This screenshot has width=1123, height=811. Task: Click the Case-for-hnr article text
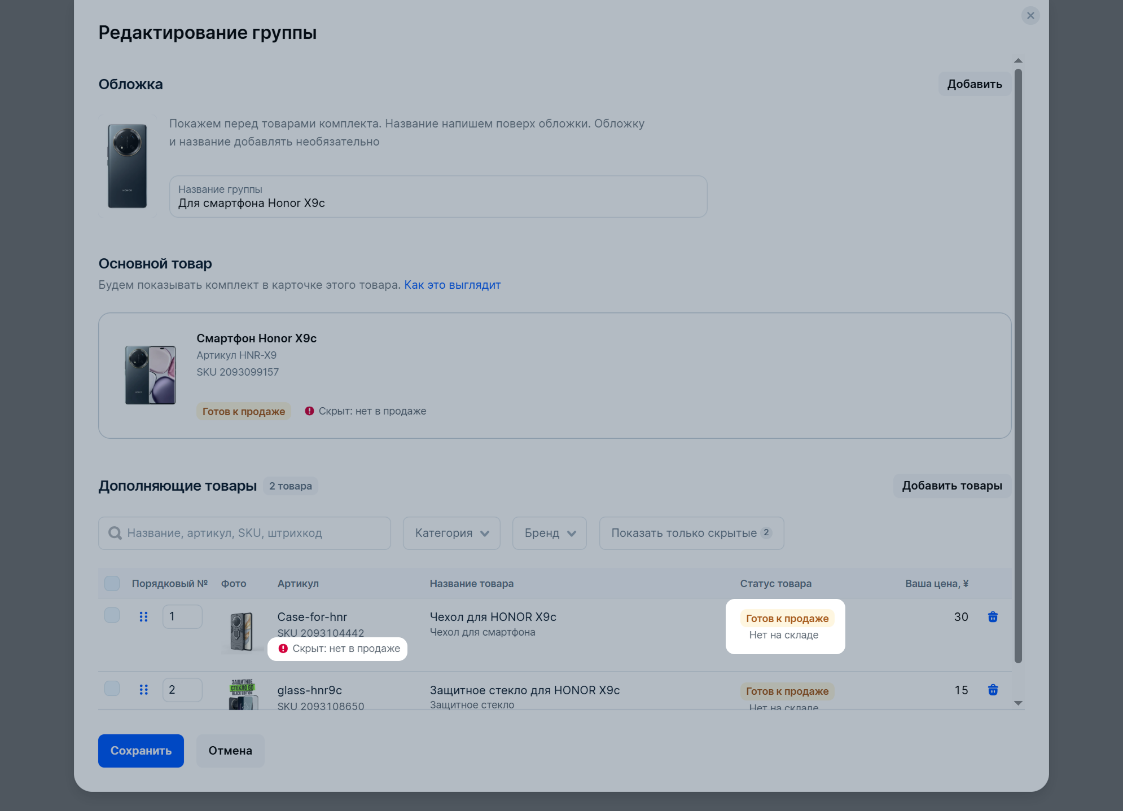pos(312,617)
